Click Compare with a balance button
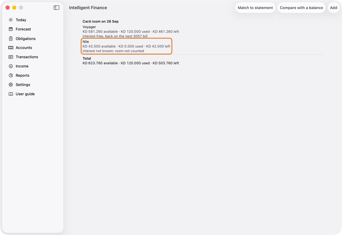The image size is (342, 235). pos(301,8)
